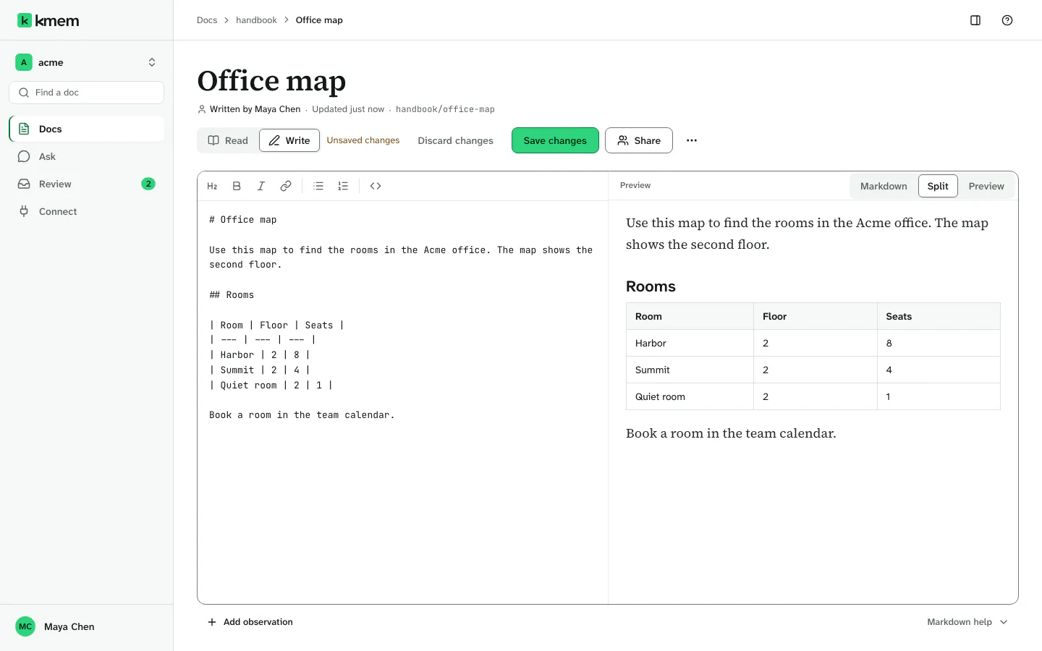Apply italic formatting in the editor
This screenshot has height=651, width=1042.
[261, 186]
